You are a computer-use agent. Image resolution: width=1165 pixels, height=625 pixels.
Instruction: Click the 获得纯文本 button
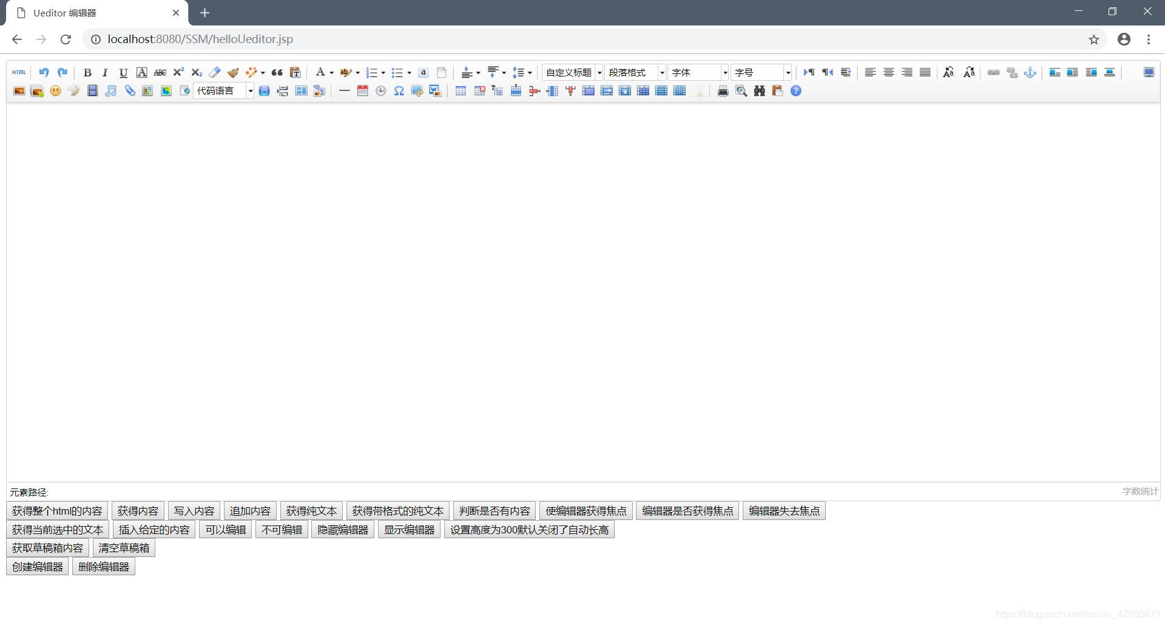tap(311, 511)
